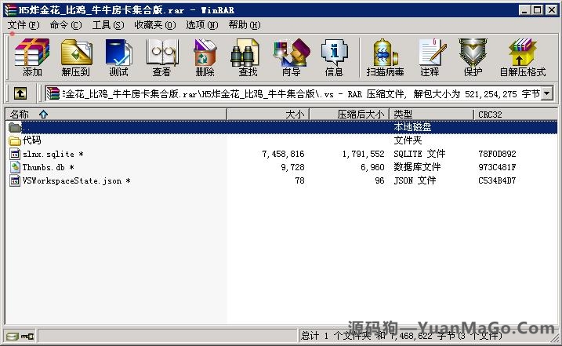
Task: Sort by 大小 column header
Action: pyautogui.click(x=268, y=115)
